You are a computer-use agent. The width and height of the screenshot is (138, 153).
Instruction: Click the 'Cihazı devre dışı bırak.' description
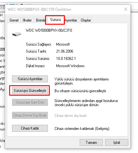pos(71,116)
